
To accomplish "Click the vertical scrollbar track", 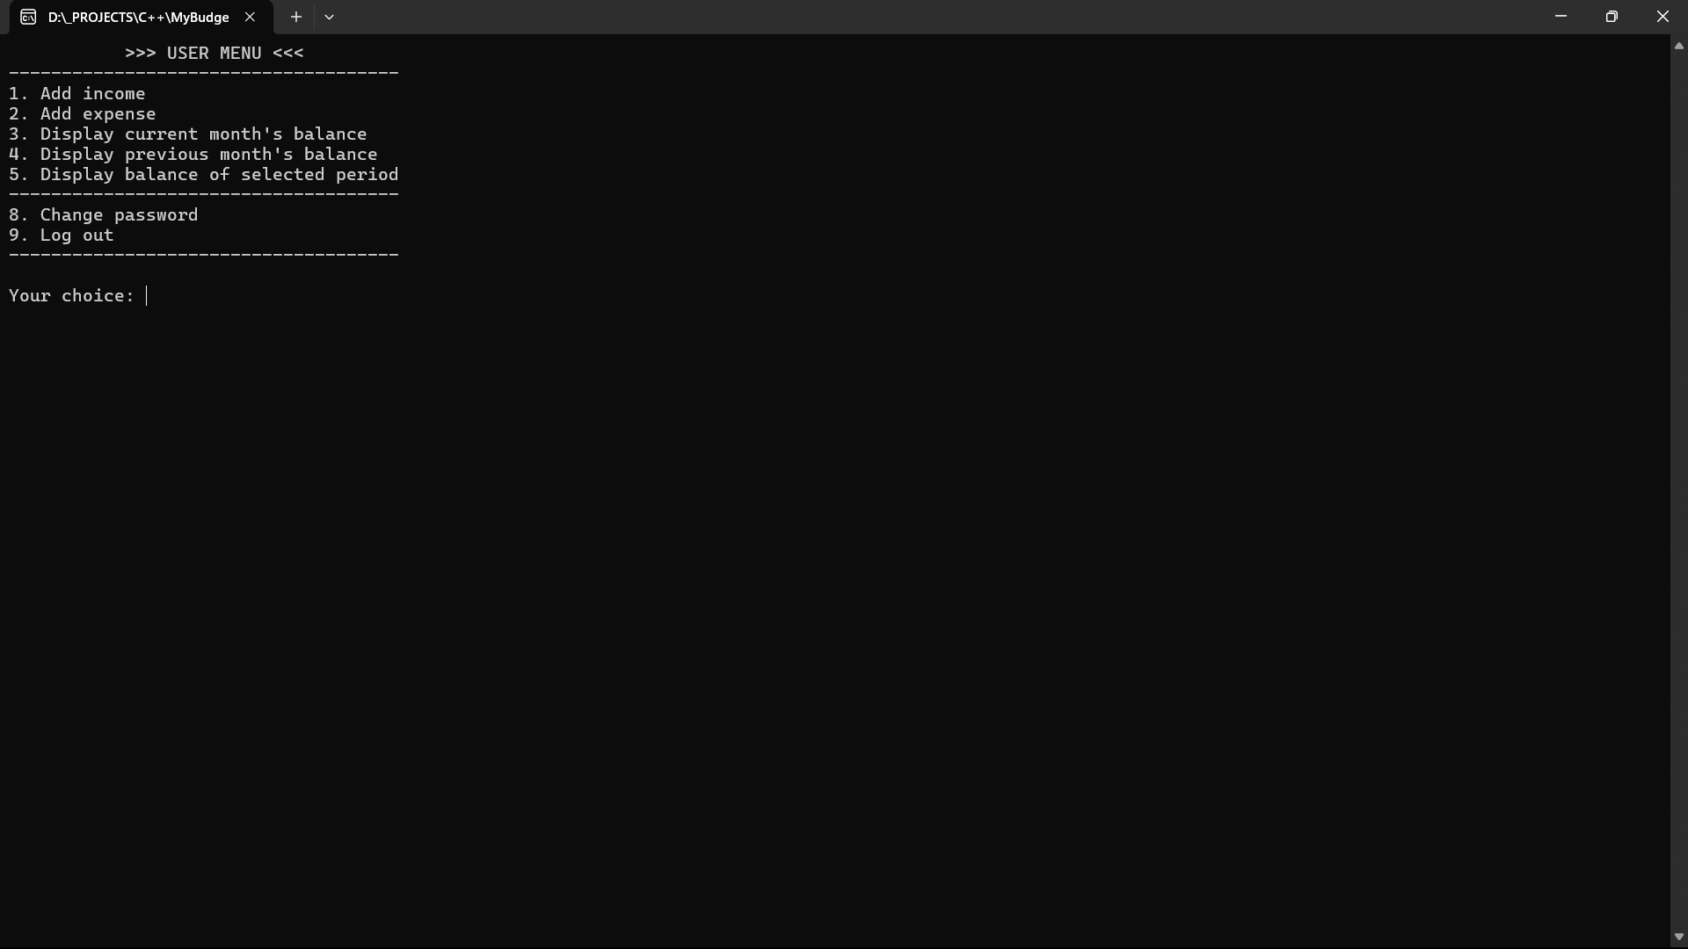I will point(1678,492).
